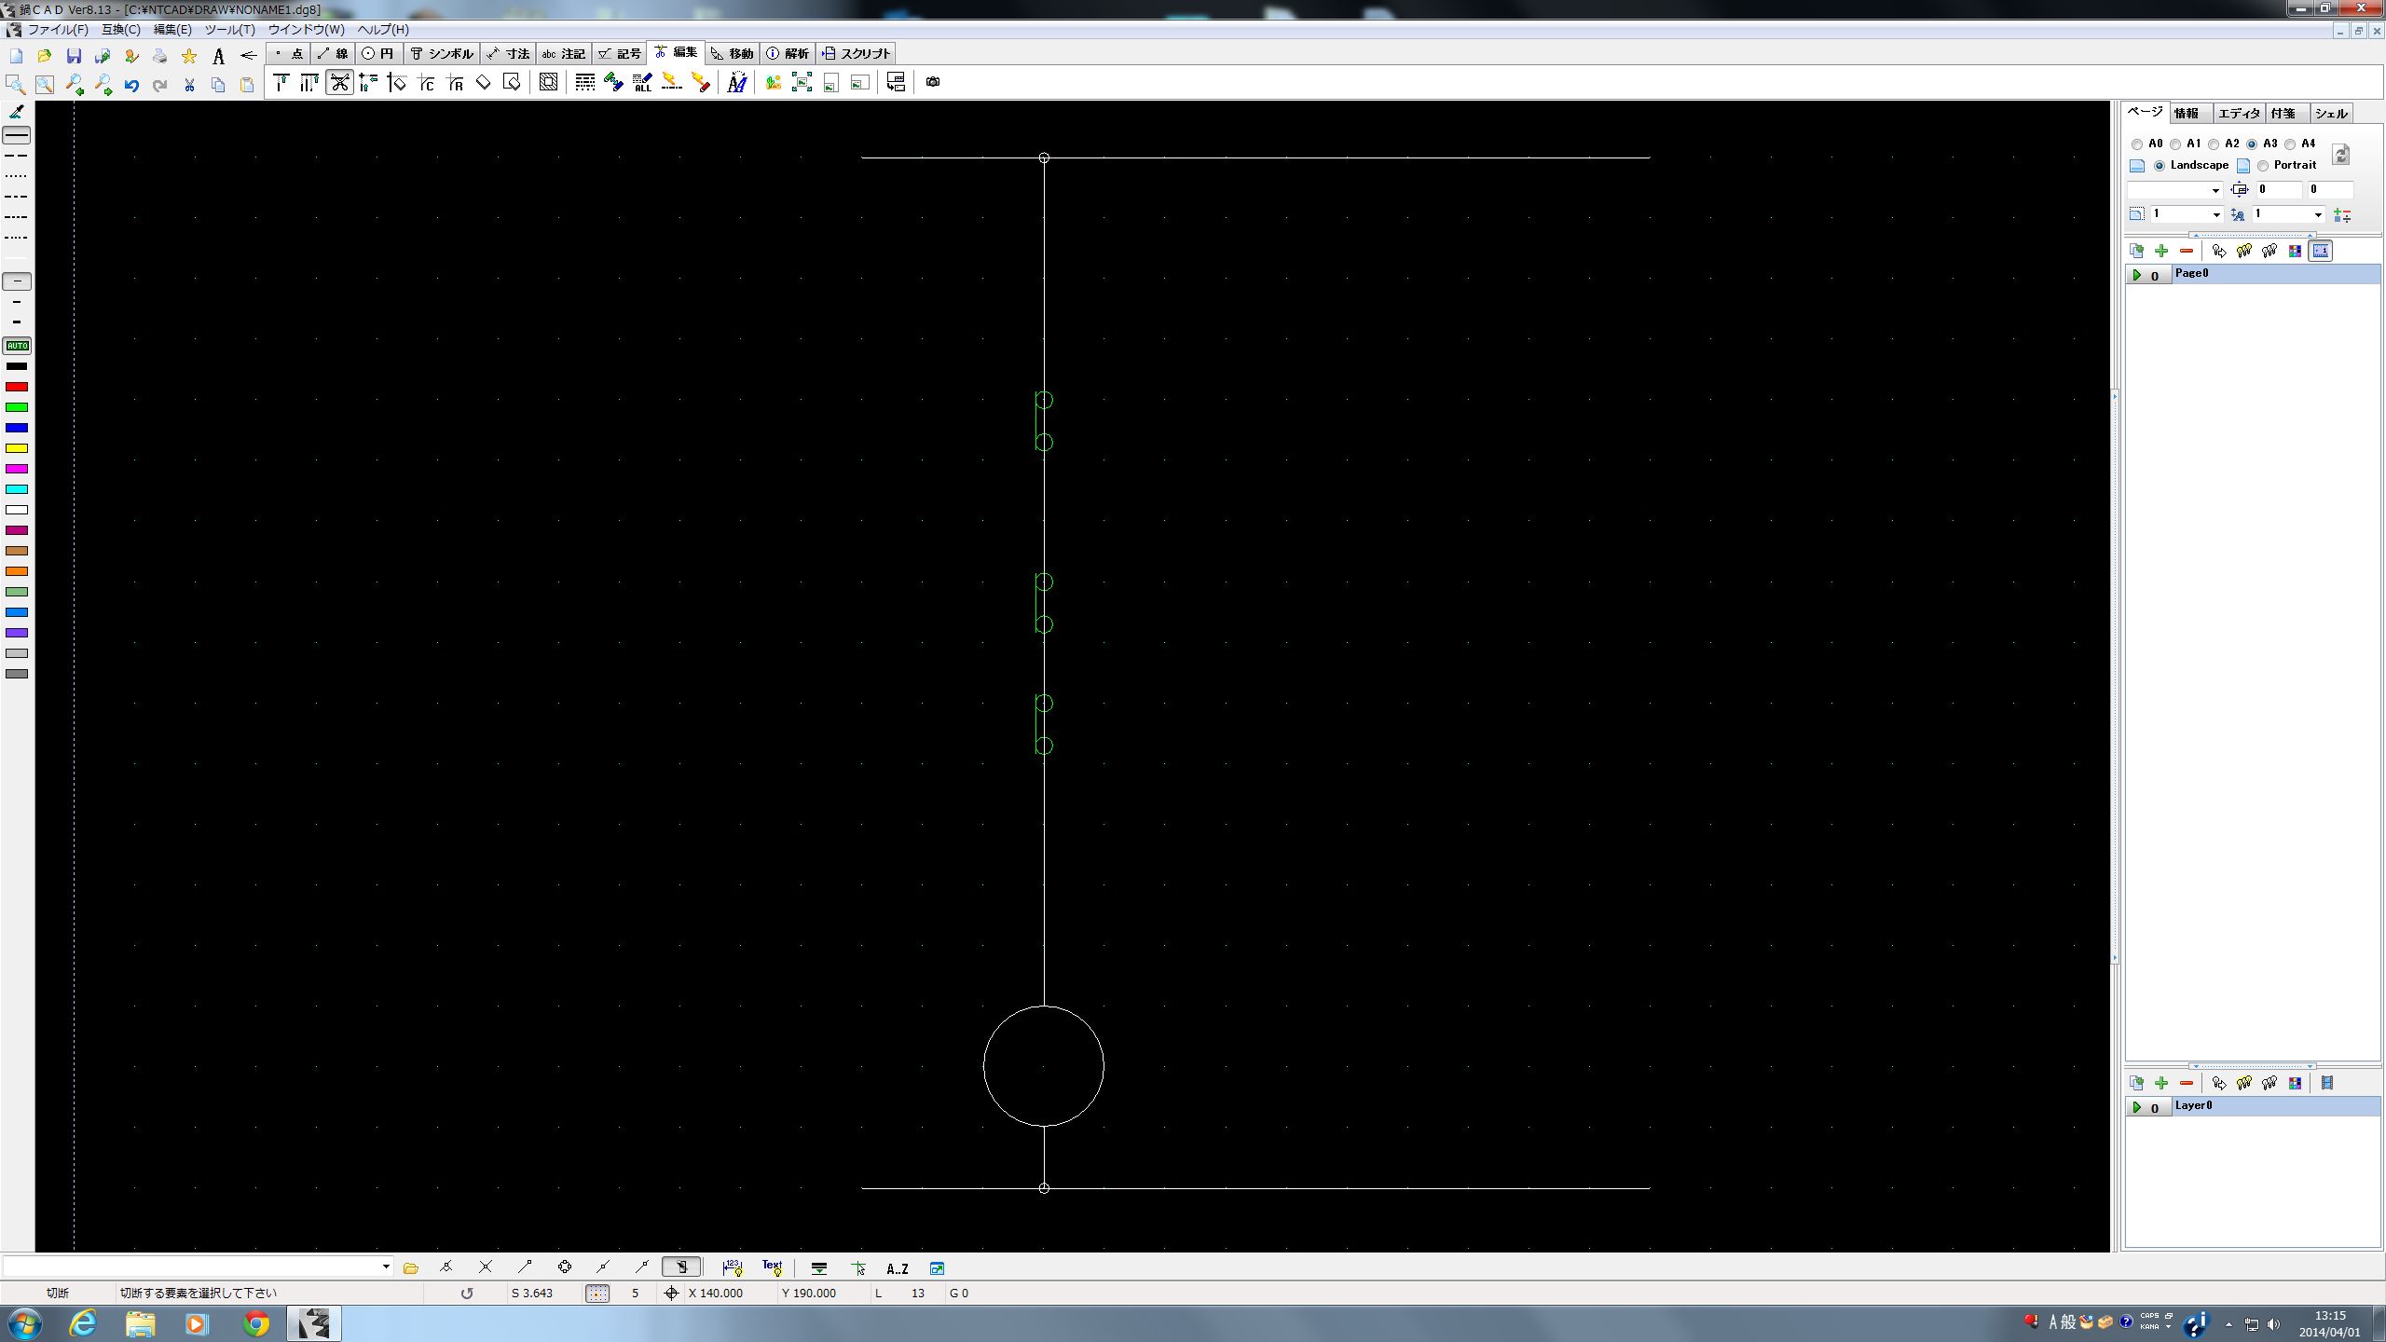This screenshot has width=2386, height=1342.
Task: Click the undo arrow icon
Action: 131,85
